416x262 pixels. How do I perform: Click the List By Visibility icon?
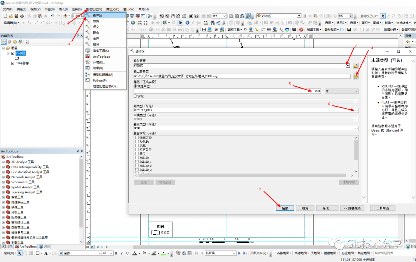click(x=15, y=42)
